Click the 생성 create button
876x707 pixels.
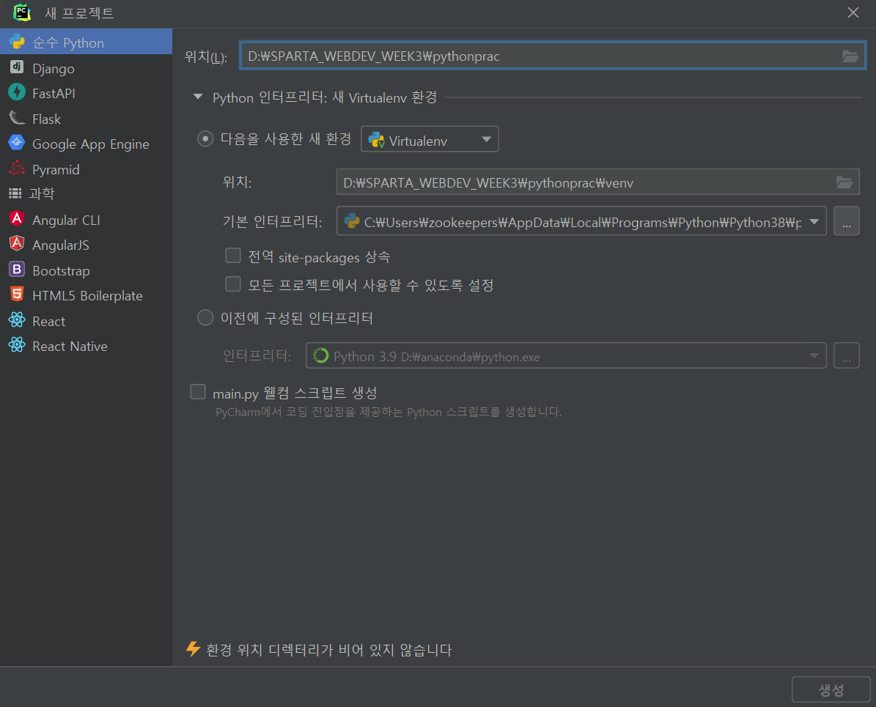[831, 689]
